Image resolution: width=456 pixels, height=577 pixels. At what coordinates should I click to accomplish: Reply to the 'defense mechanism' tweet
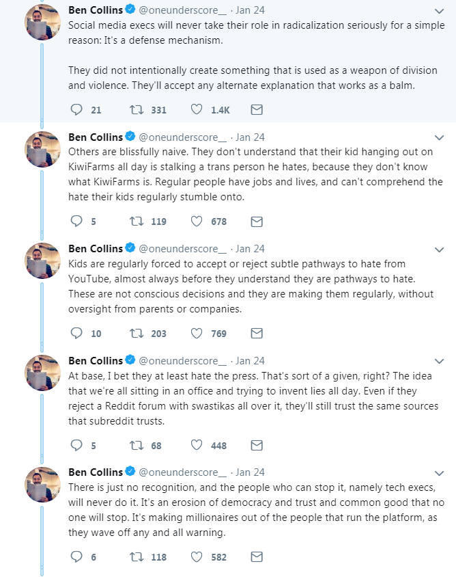coord(76,109)
